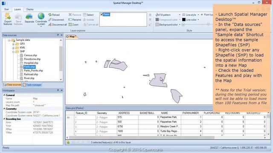
Task: Click the address cell 6750
Action: coord(128,127)
